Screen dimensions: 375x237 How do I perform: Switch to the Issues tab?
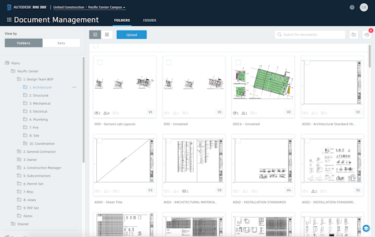pyautogui.click(x=149, y=21)
